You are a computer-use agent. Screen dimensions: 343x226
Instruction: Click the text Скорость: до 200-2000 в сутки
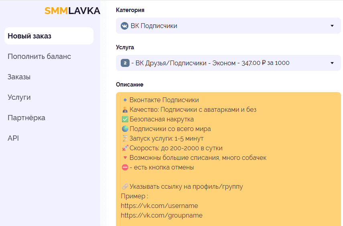click(x=176, y=148)
